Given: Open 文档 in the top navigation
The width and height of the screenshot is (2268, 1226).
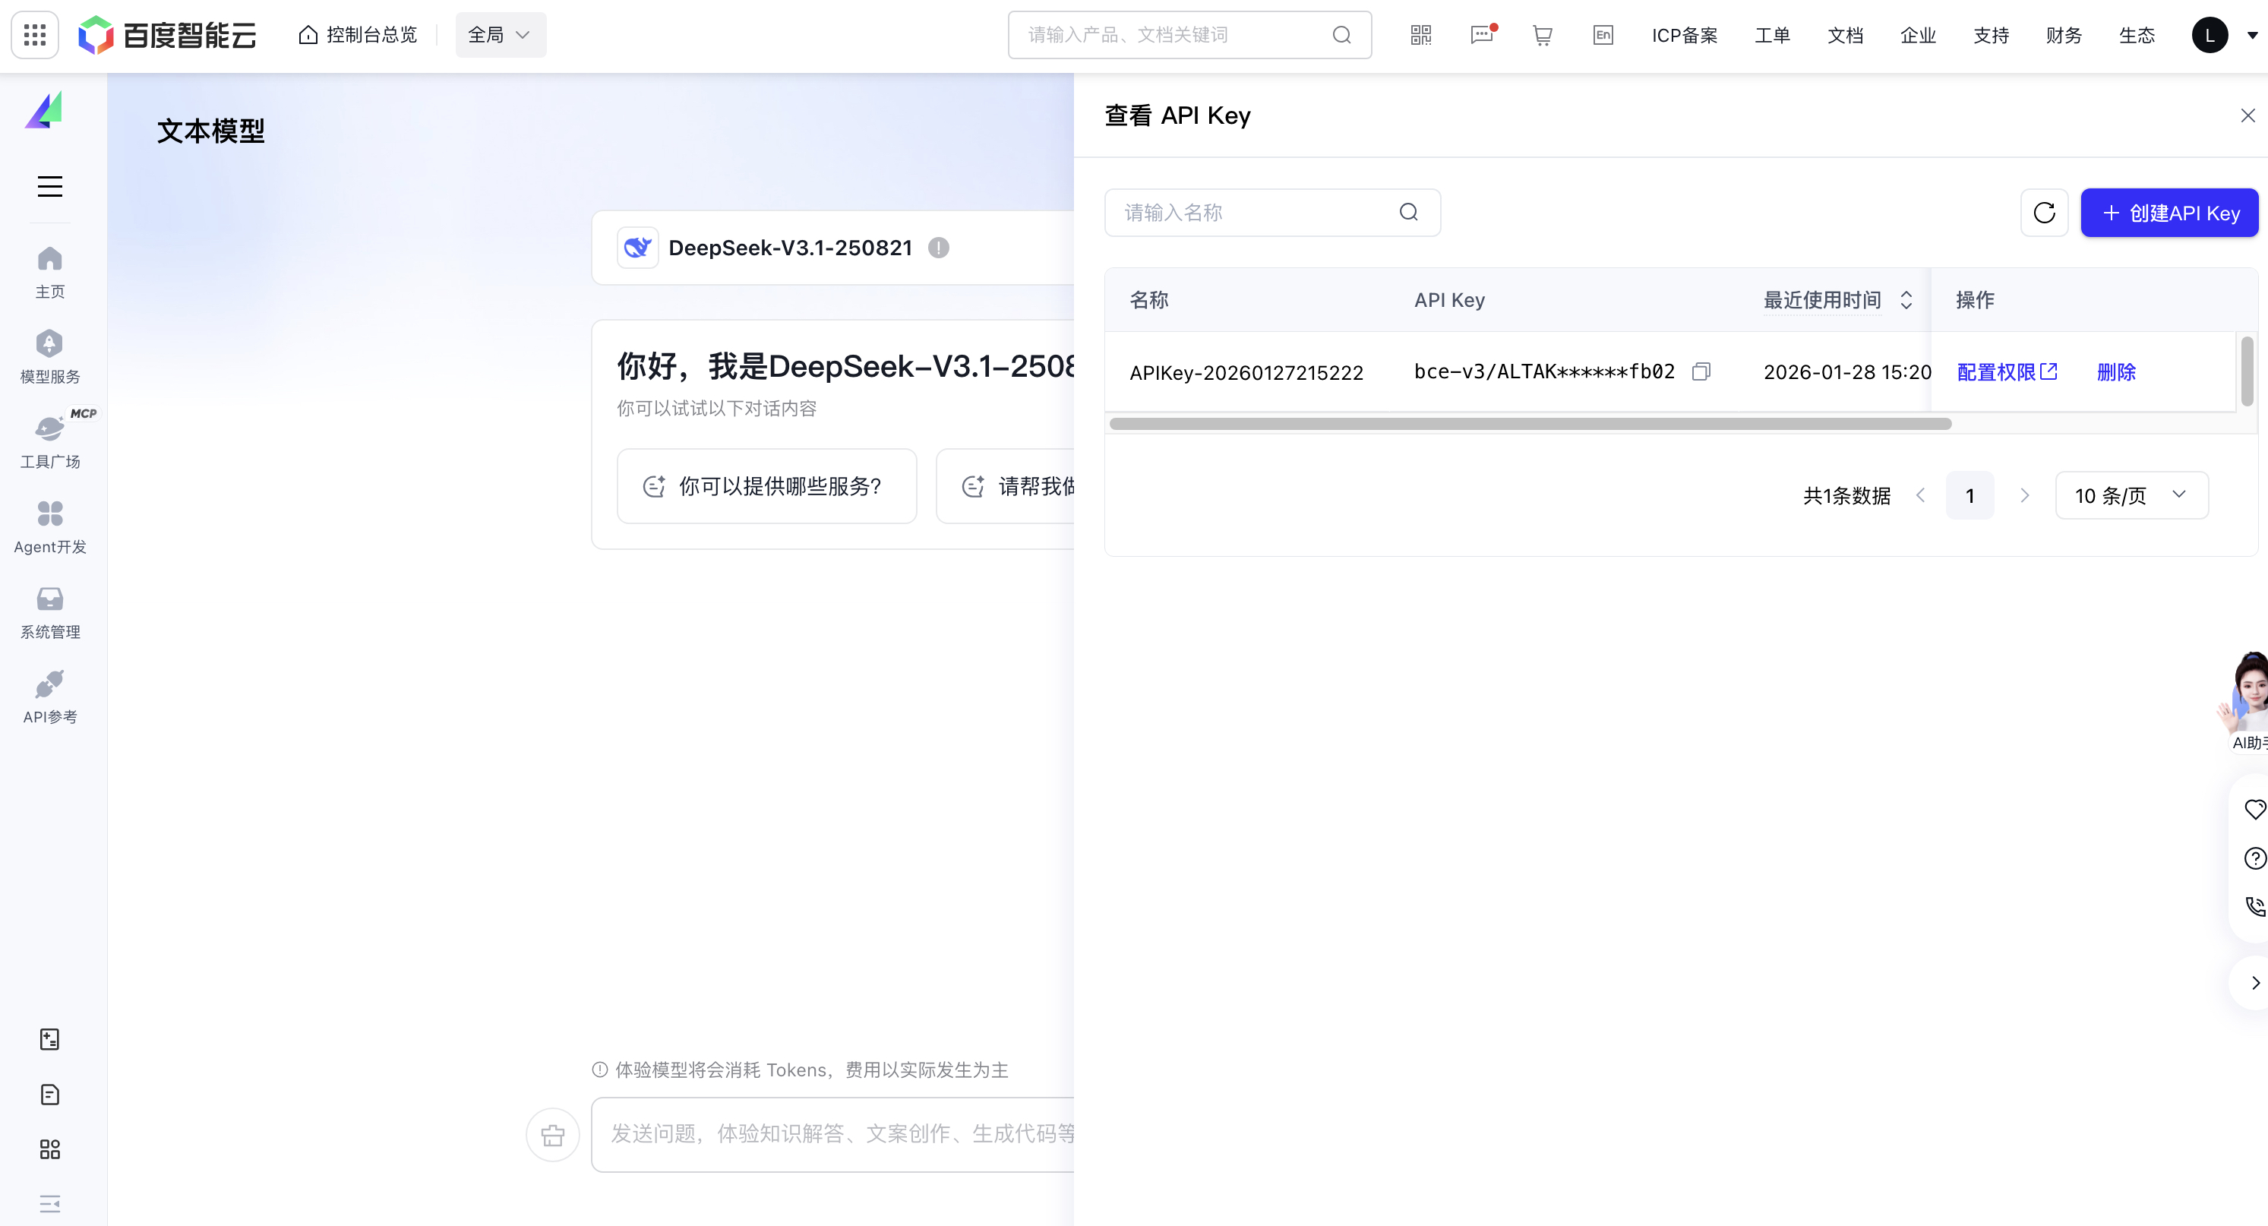Looking at the screenshot, I should [1846, 34].
